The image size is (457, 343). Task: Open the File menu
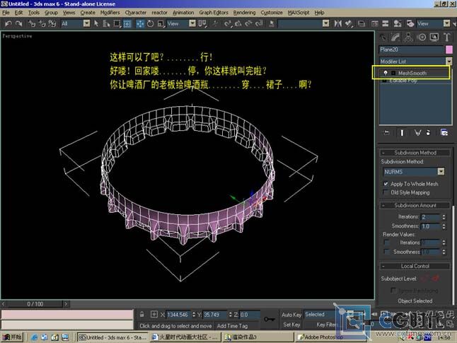point(6,13)
